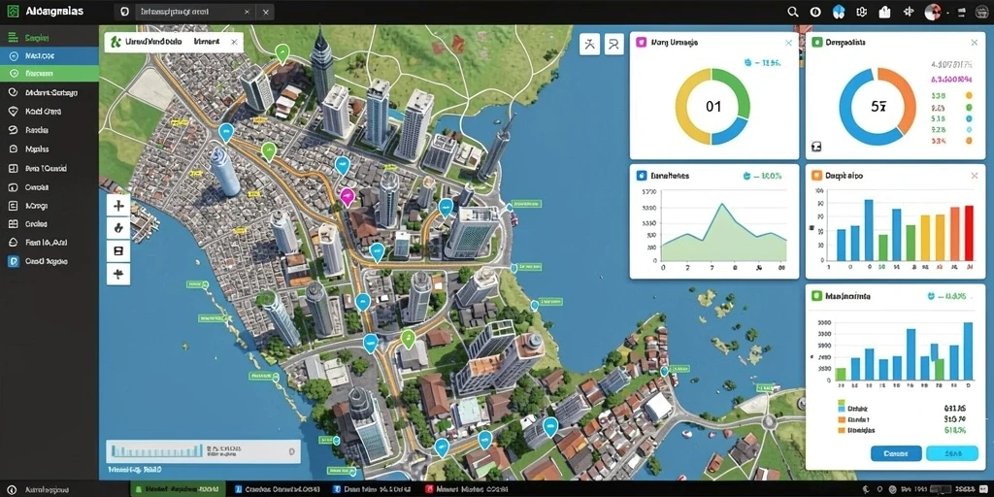Click the green app logo in top-left corner

[13, 12]
